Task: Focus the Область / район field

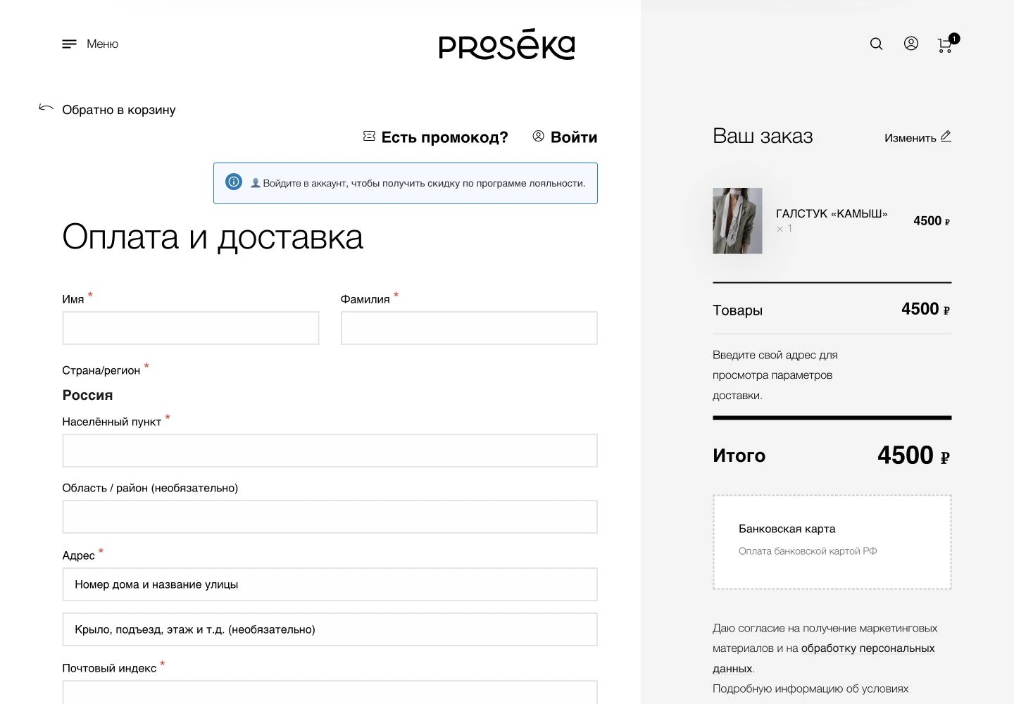Action: tap(330, 517)
